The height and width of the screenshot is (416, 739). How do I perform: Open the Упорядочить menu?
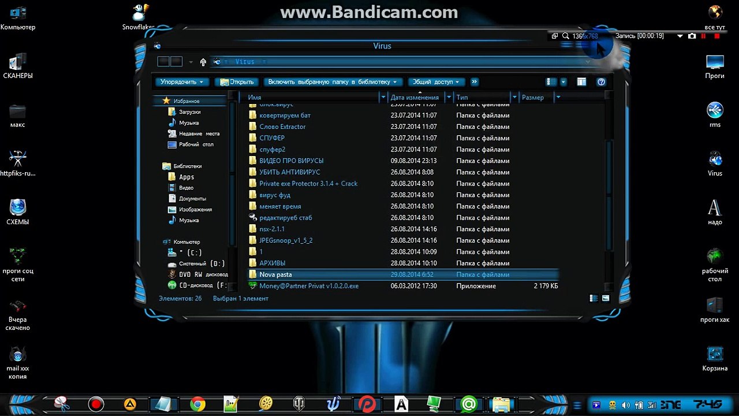tap(181, 82)
